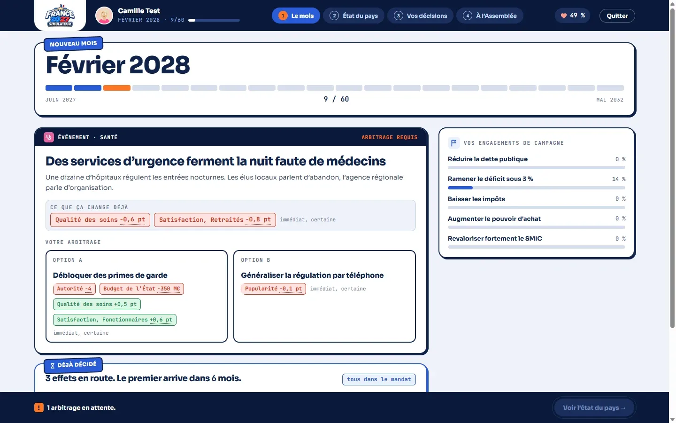Click the orange current month timeline segment

click(117, 88)
